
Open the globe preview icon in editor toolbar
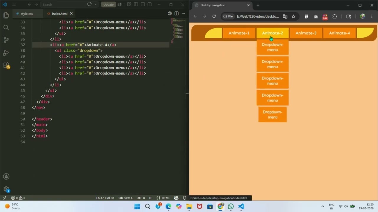point(170,14)
